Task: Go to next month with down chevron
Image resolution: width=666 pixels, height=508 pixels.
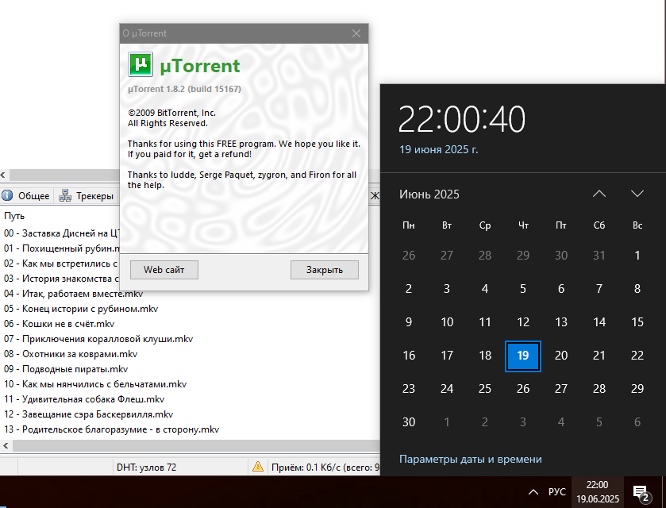Action: [637, 194]
